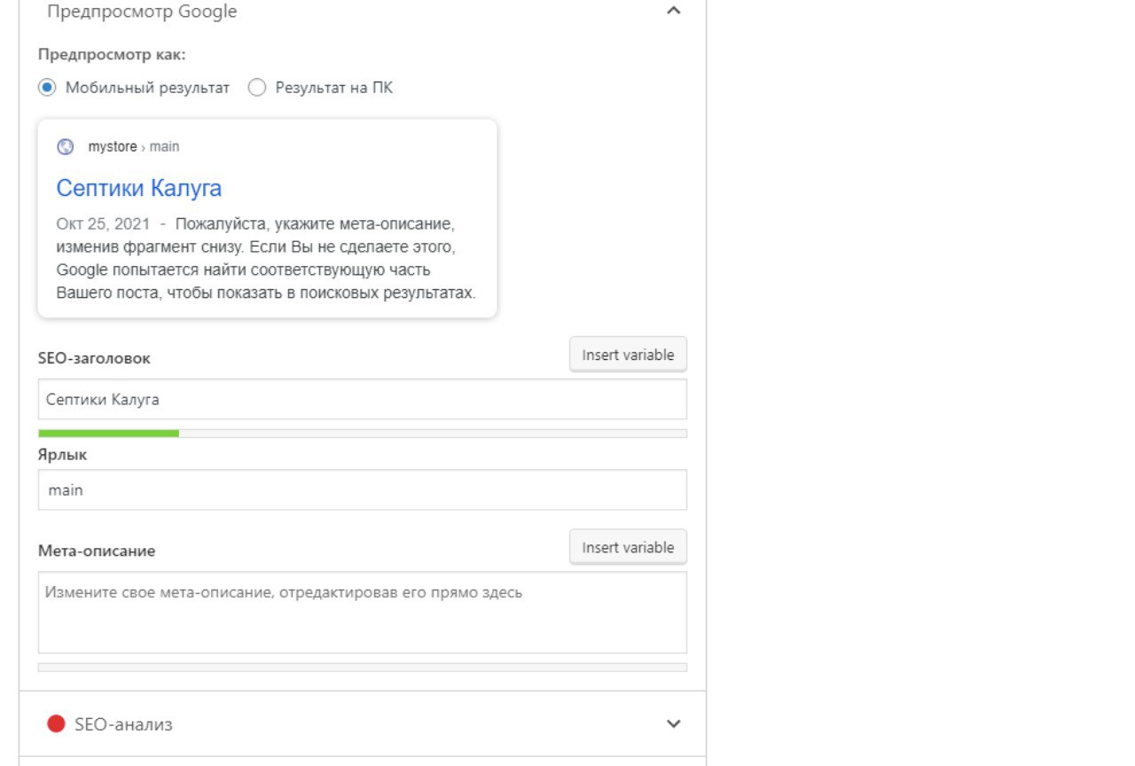Click the Ярлык label
This screenshot has height=766, width=1135.
pyautogui.click(x=62, y=455)
